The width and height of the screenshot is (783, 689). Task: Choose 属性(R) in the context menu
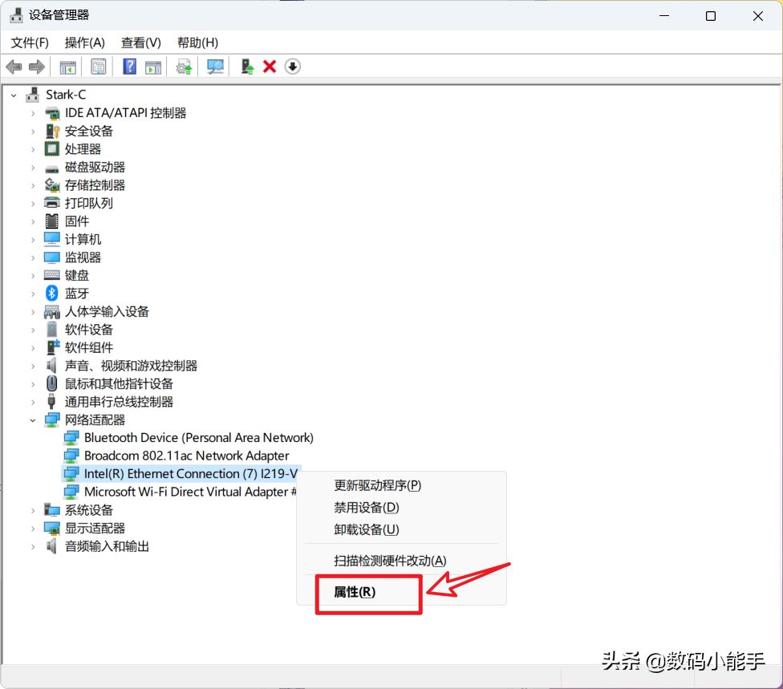[355, 592]
